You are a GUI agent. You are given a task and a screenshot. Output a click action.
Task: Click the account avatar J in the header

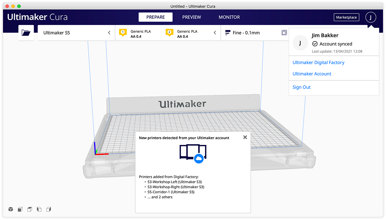point(371,17)
